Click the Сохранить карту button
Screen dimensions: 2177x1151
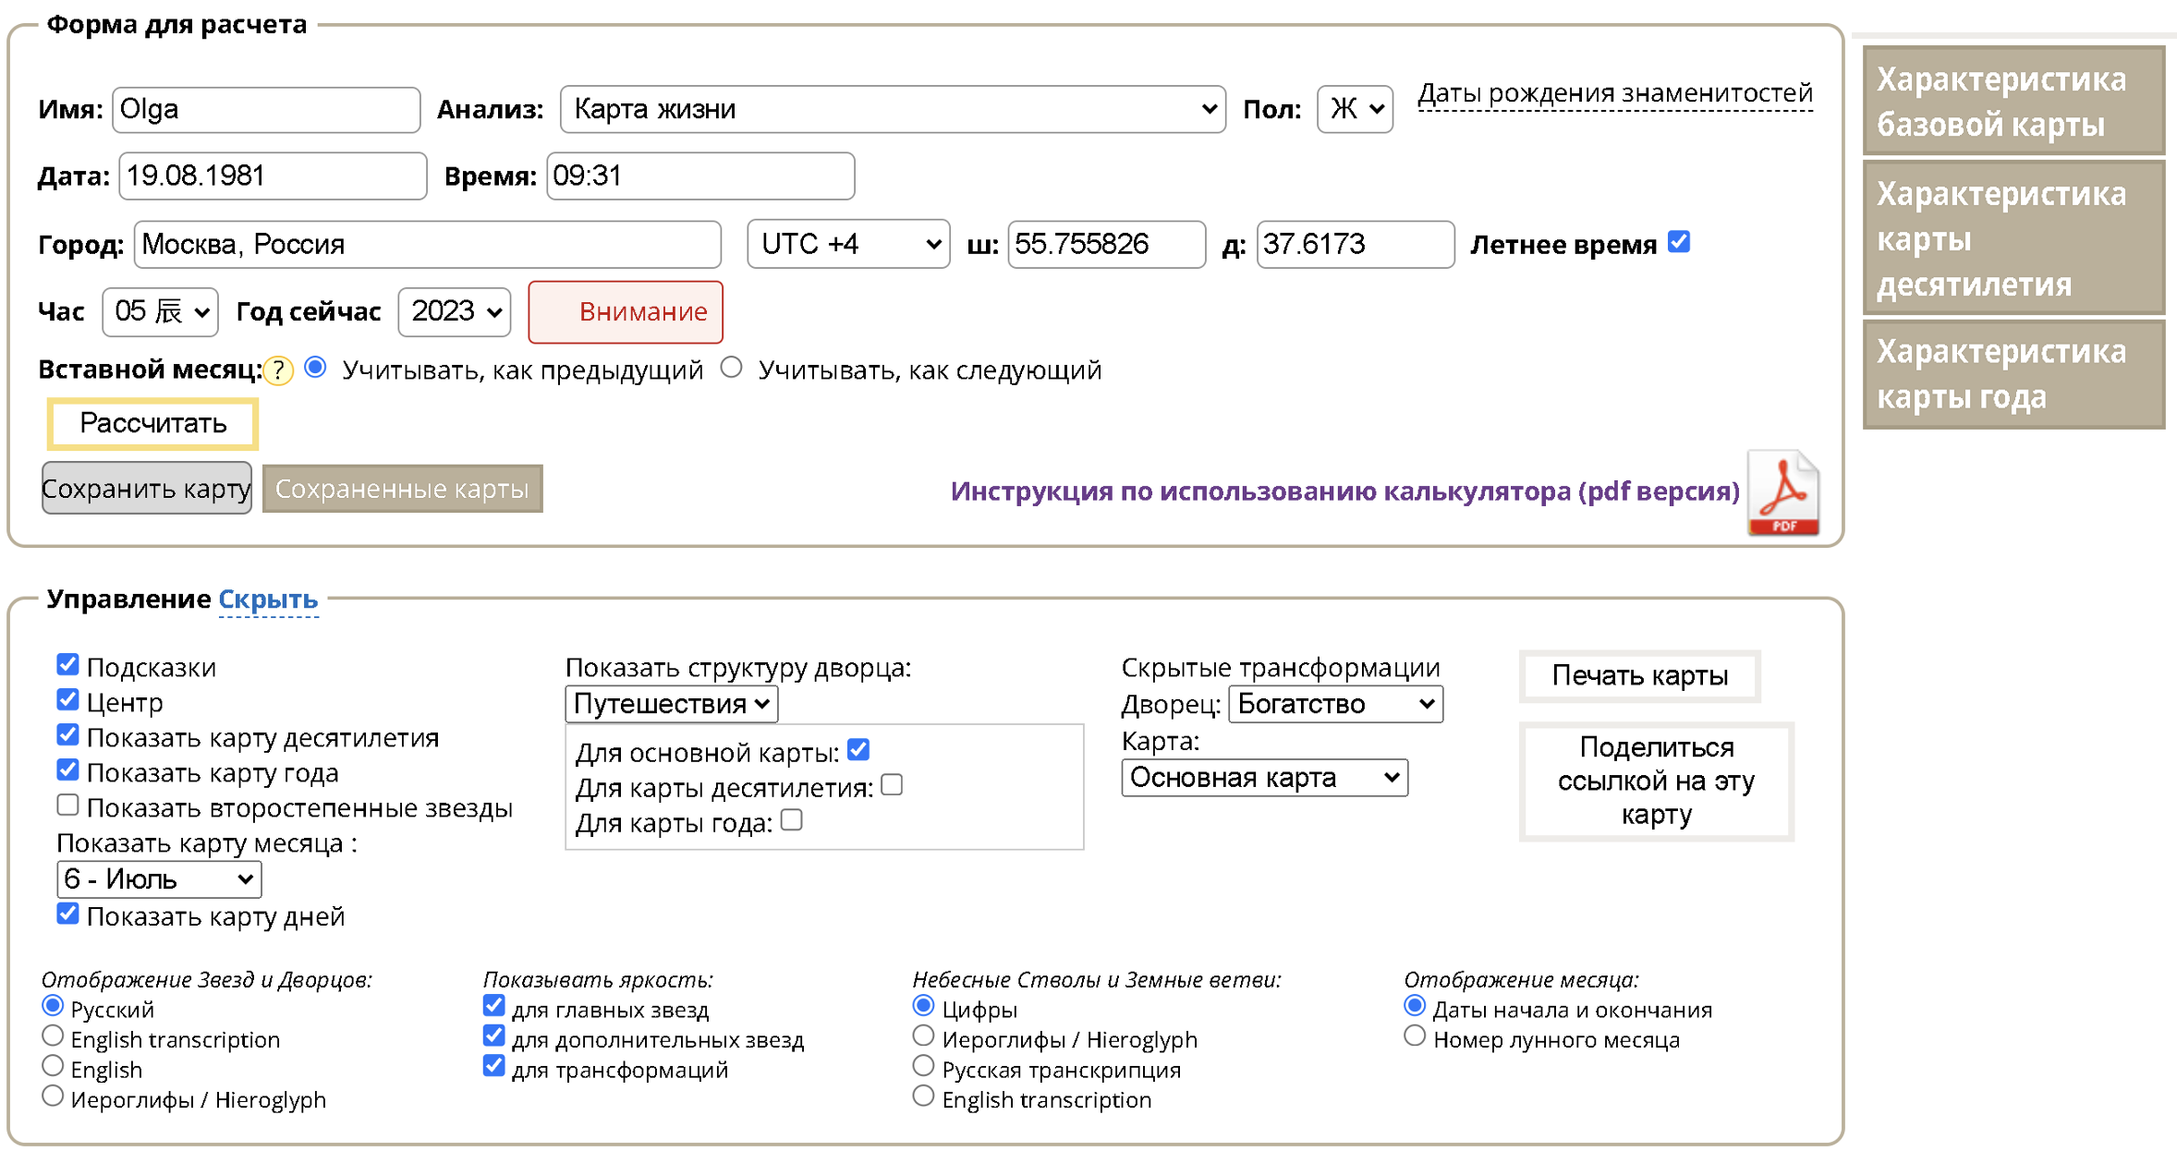pyautogui.click(x=146, y=488)
